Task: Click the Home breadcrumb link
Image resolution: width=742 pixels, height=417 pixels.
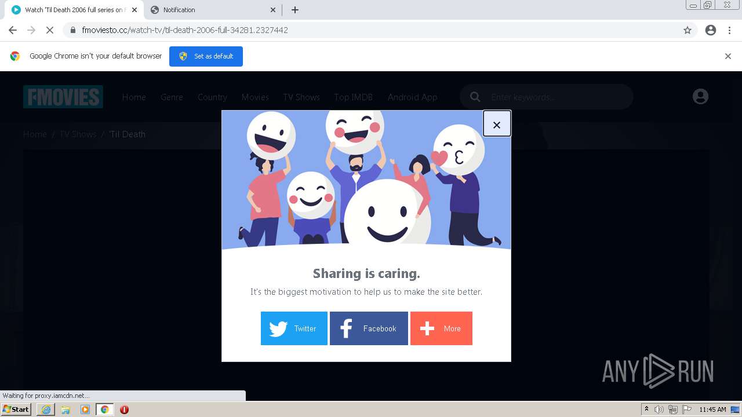Action: pos(35,134)
